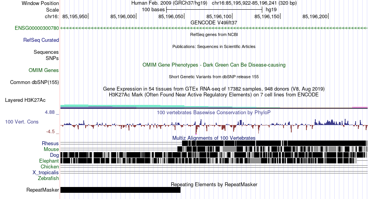Click the Window Position label
The width and height of the screenshot is (368, 199).
[x=40, y=3]
